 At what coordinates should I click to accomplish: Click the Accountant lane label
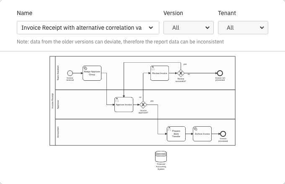point(58,132)
